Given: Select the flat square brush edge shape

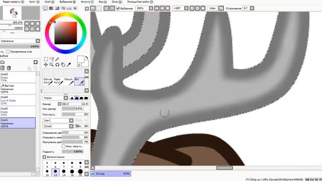Looking at the screenshot, I should coord(86,98).
